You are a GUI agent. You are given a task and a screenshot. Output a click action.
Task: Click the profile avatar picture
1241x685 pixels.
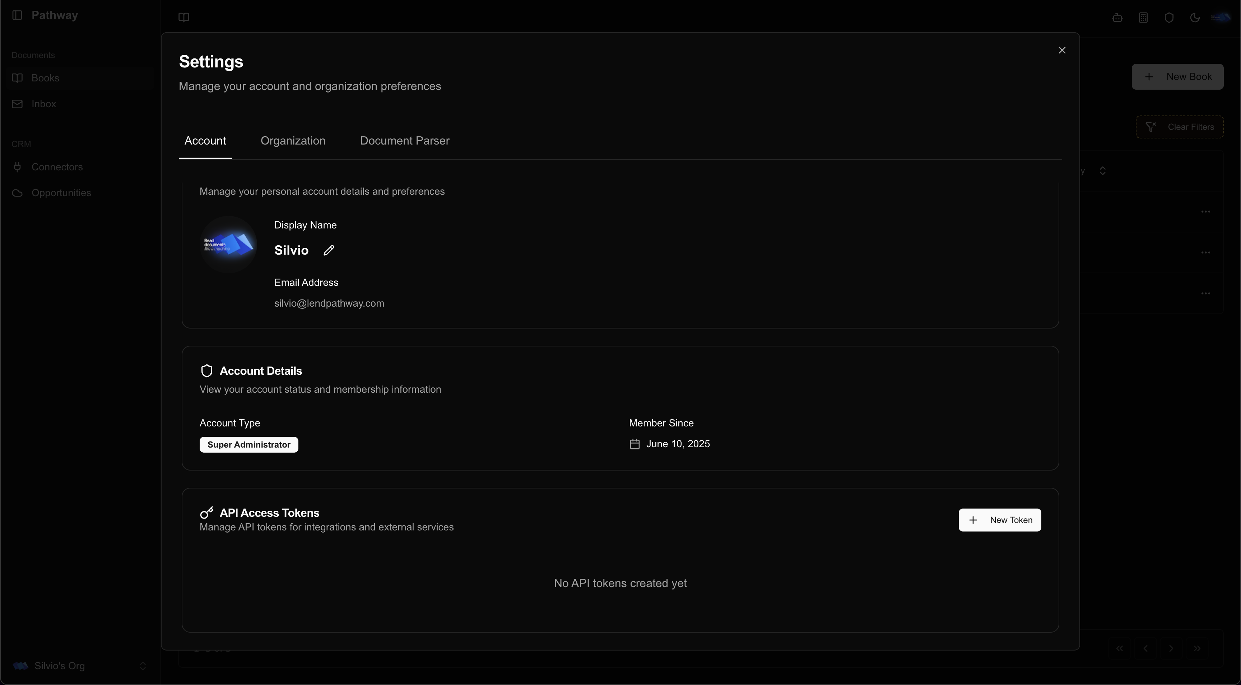[228, 244]
